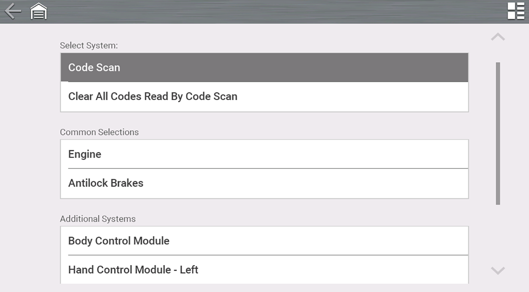This screenshot has width=529, height=292.
Task: Click the empty middle of the top toolbar
Action: [x=264, y=11]
